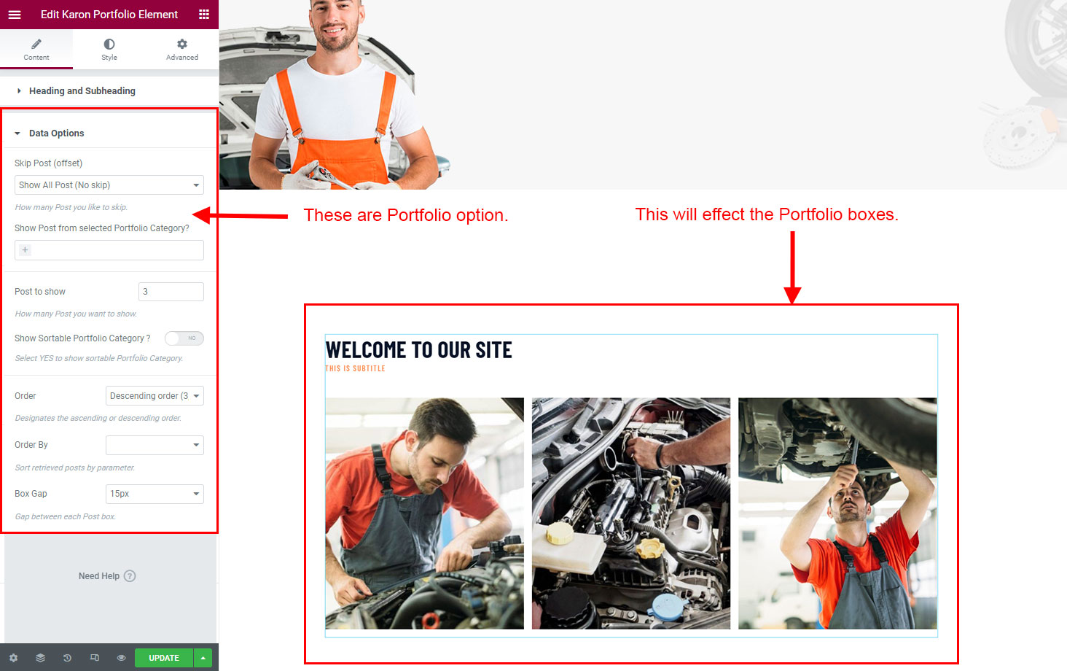Switch to responsive mode icon
This screenshot has height=671, width=1067.
pos(94,658)
